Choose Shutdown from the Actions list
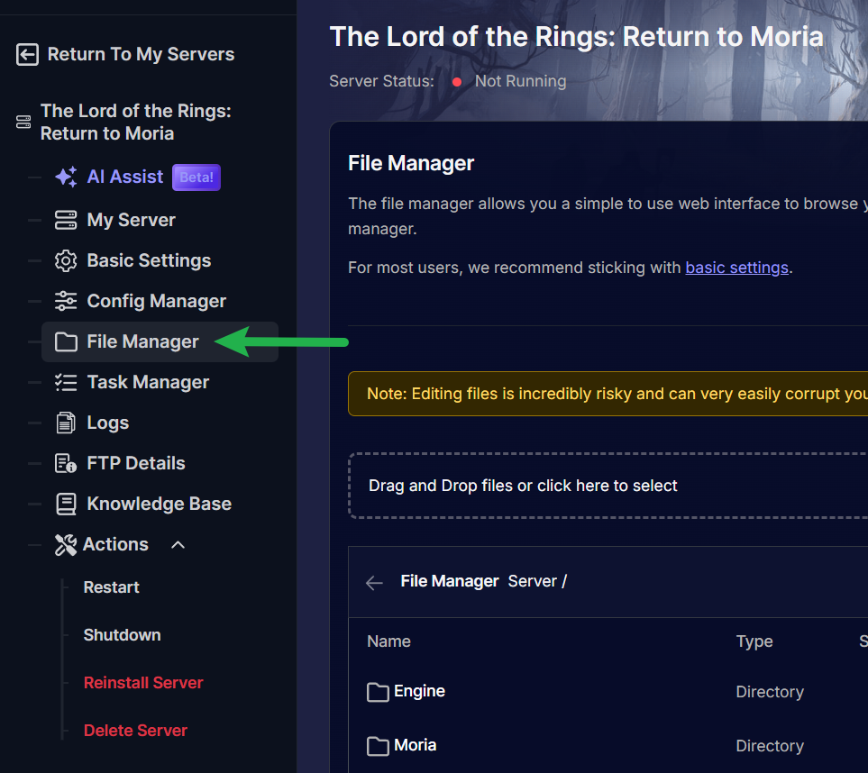Screen dimensions: 868x773 122,635
